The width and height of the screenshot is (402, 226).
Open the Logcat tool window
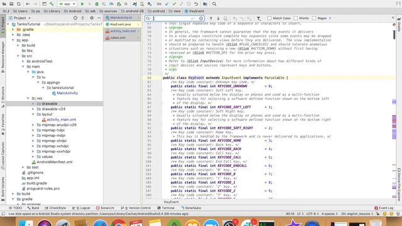tap(81, 208)
